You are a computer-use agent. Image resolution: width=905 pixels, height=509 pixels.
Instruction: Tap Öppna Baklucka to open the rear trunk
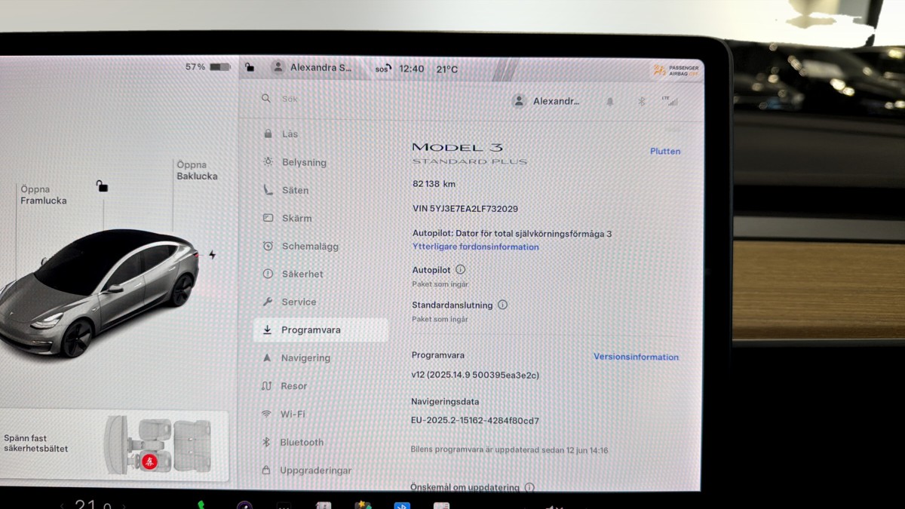pos(197,170)
